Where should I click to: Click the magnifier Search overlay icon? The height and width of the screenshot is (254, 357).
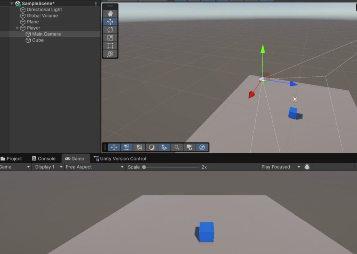177,147
